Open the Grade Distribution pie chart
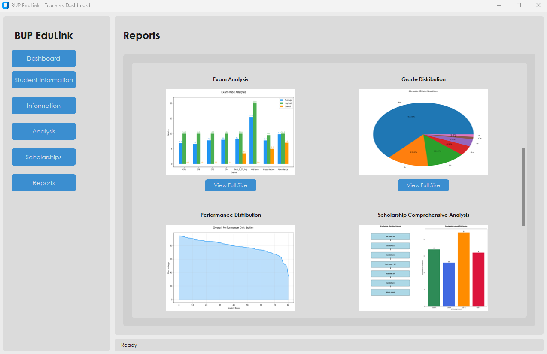Screen dimensions: 547x354 coord(423,132)
